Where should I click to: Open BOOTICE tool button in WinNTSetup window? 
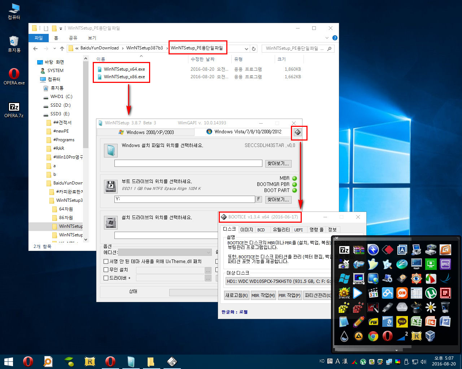pos(297,132)
